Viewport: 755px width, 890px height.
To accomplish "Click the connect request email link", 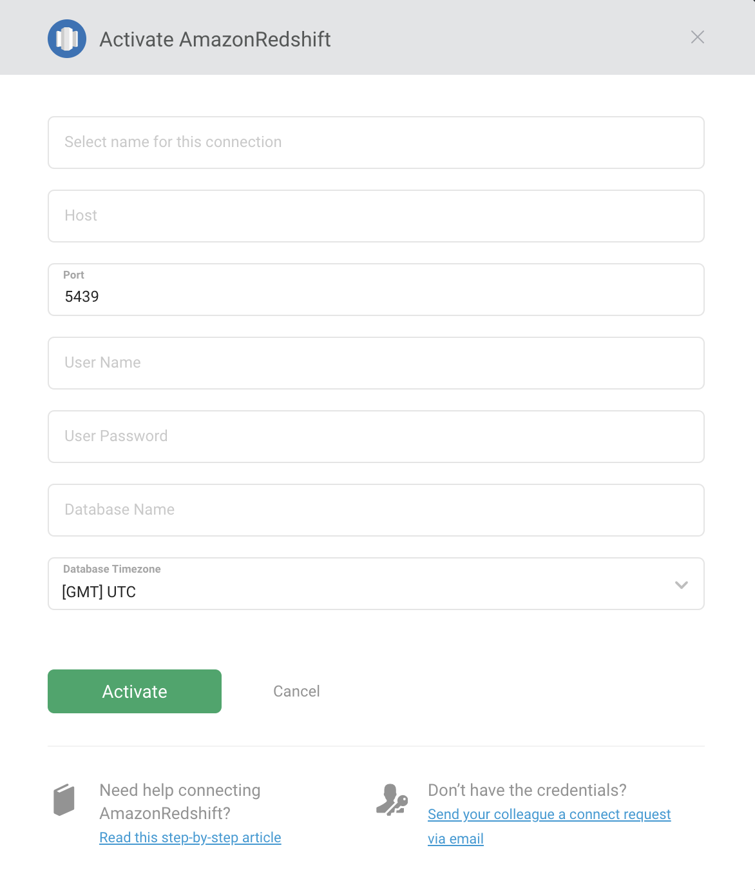I will pyautogui.click(x=548, y=814).
